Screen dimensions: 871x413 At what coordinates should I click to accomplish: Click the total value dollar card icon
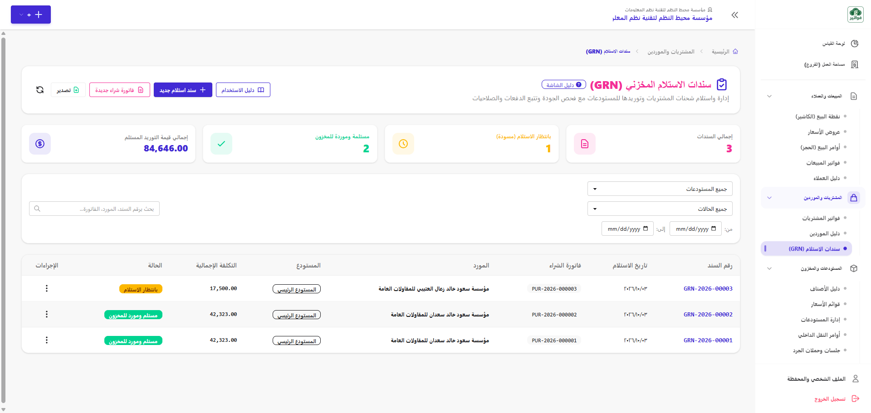pos(40,144)
